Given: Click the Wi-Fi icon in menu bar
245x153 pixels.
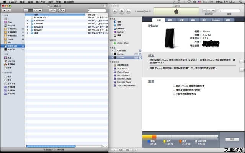Looking at the screenshot, I should click(x=189, y=2).
